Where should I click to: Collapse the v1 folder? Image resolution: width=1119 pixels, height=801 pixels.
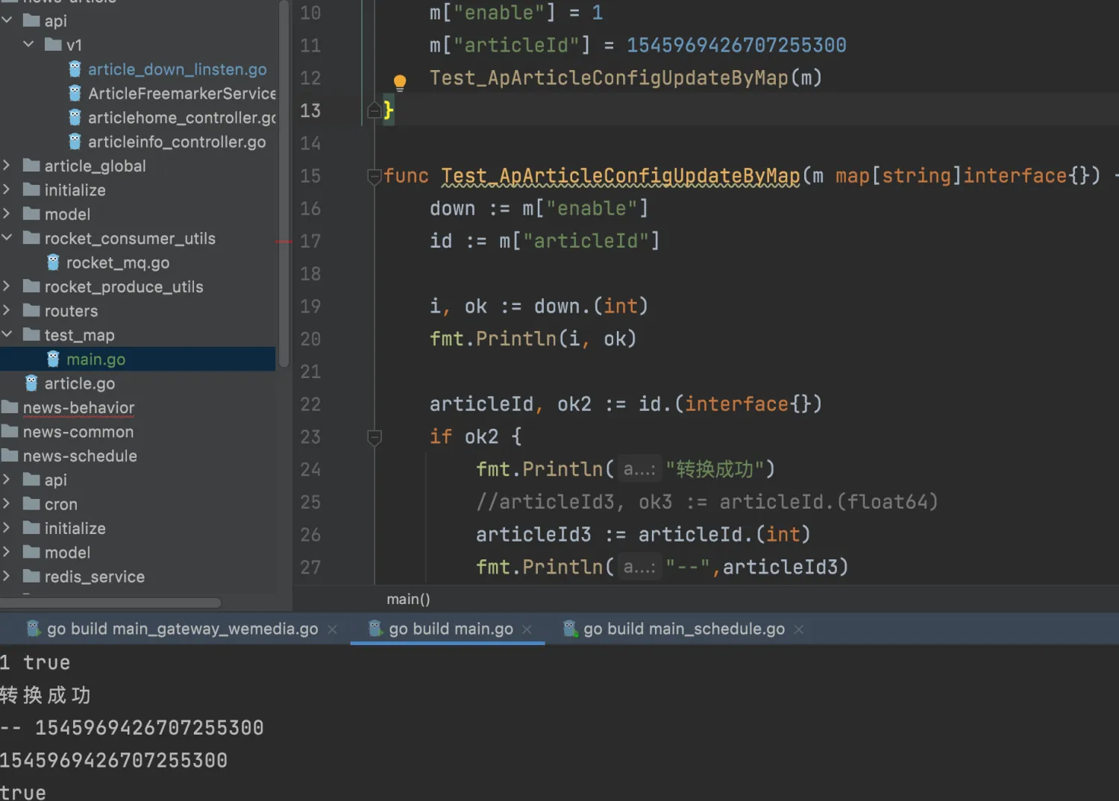[x=28, y=45]
